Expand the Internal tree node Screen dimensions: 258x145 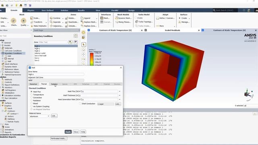coord(3,59)
